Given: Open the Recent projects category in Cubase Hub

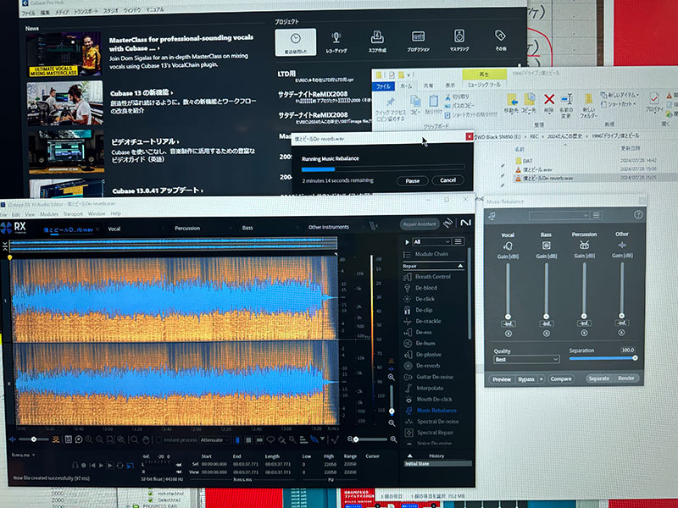Looking at the screenshot, I should [295, 42].
